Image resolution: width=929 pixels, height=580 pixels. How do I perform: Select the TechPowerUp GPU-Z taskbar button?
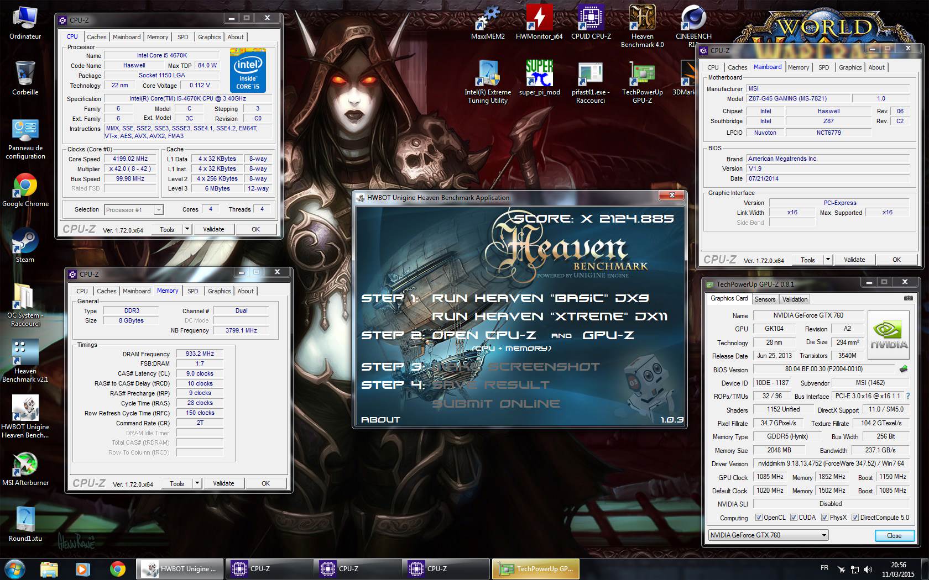coord(535,568)
